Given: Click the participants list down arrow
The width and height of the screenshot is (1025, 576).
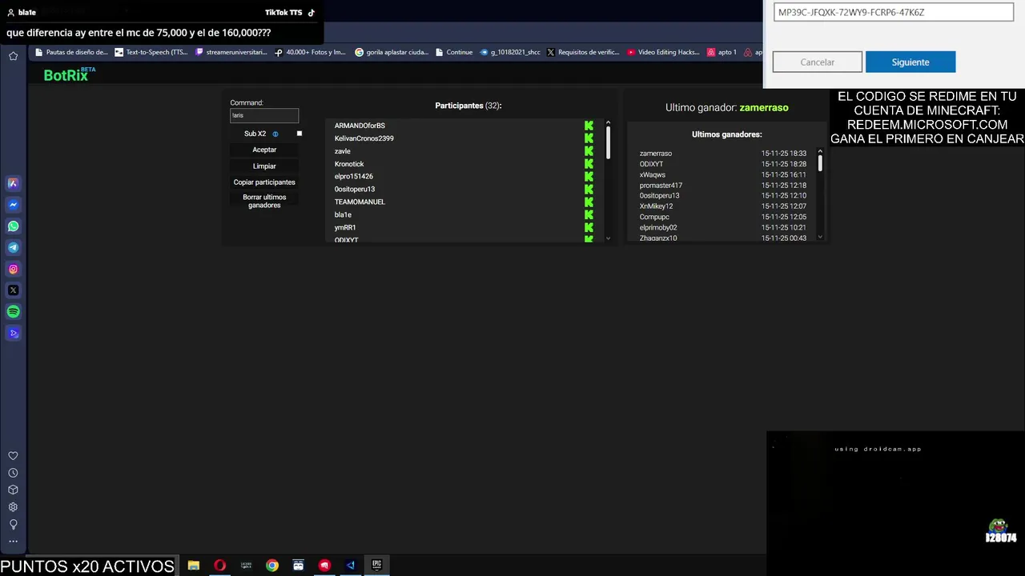Looking at the screenshot, I should 608,238.
